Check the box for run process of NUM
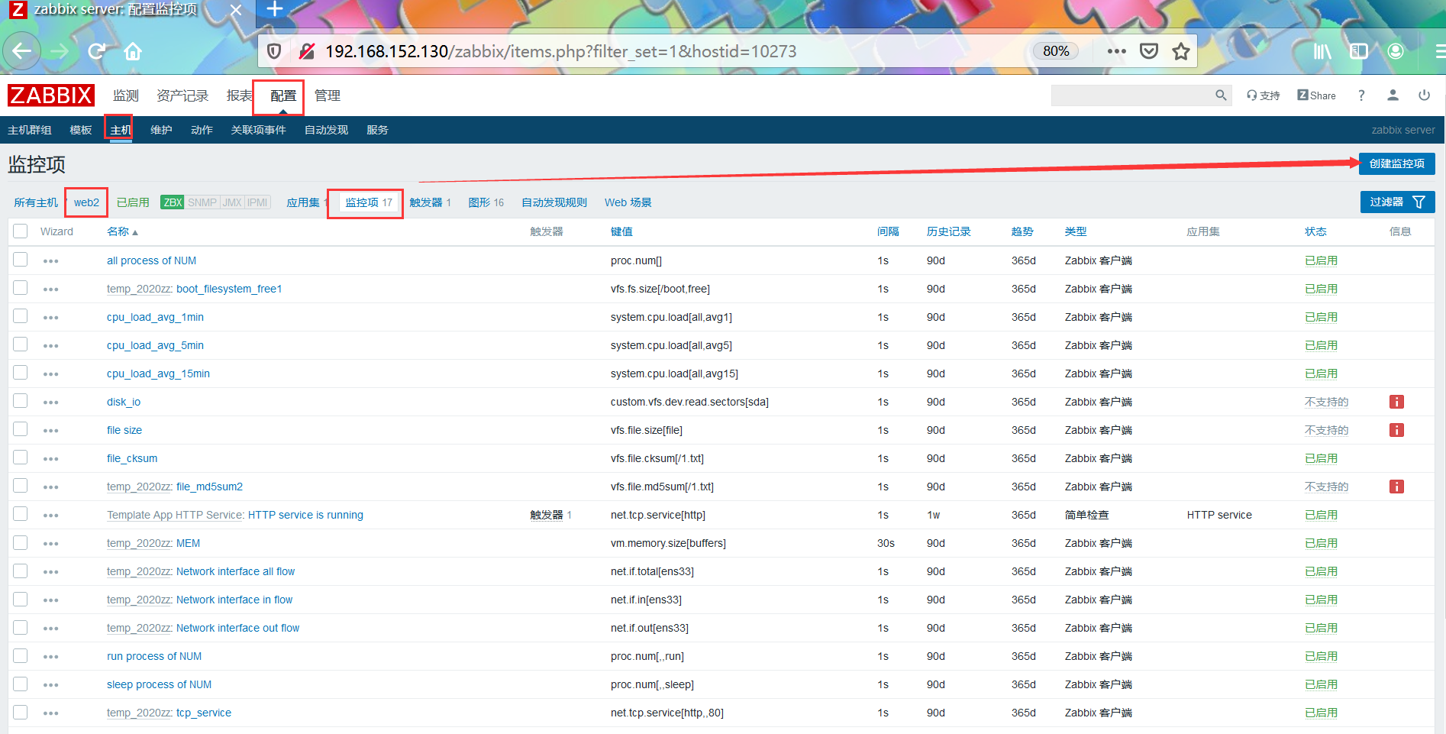This screenshot has height=734, width=1446. tap(21, 655)
